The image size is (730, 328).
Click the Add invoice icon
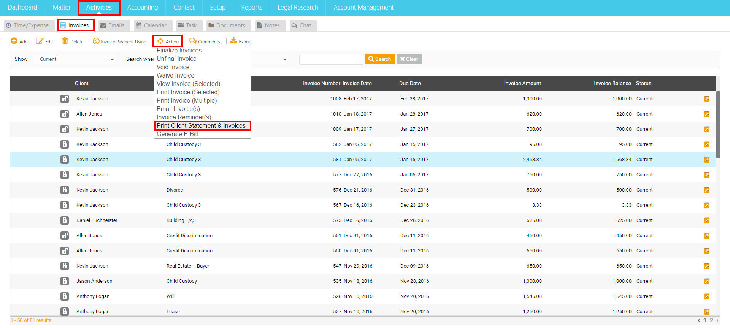tap(14, 41)
